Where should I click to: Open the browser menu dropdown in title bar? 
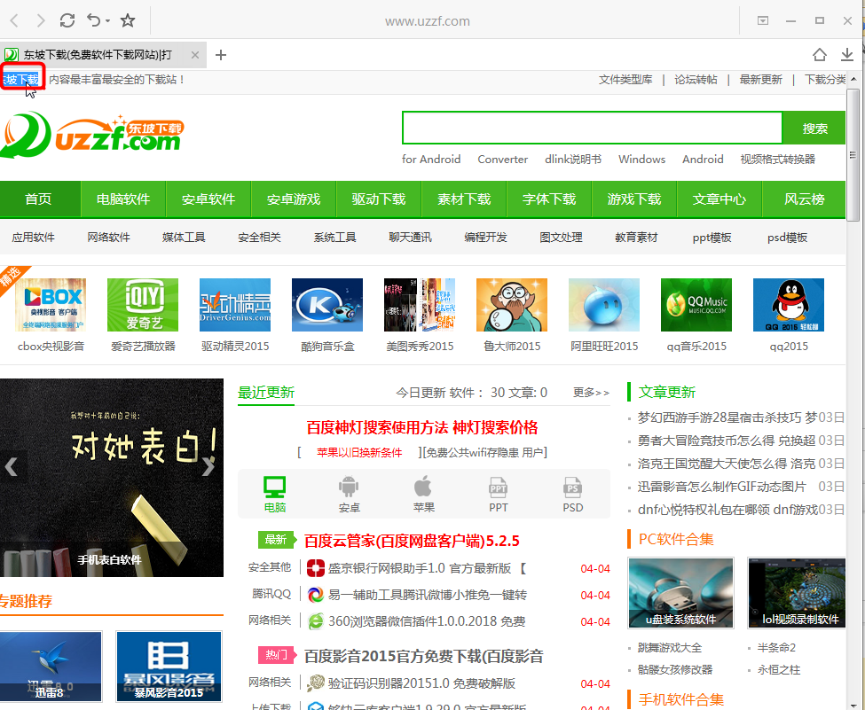click(763, 21)
